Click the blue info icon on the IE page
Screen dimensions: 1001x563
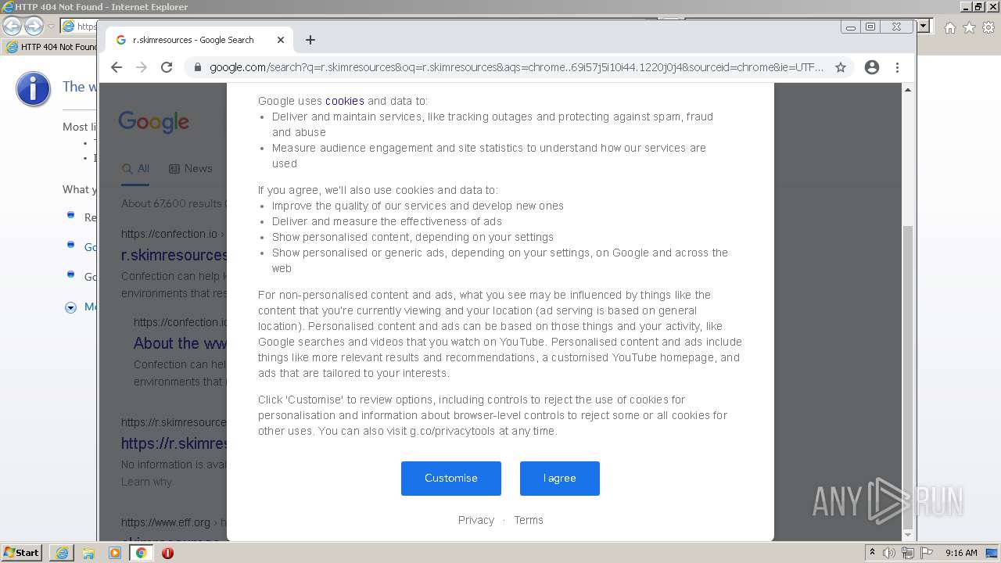click(33, 90)
